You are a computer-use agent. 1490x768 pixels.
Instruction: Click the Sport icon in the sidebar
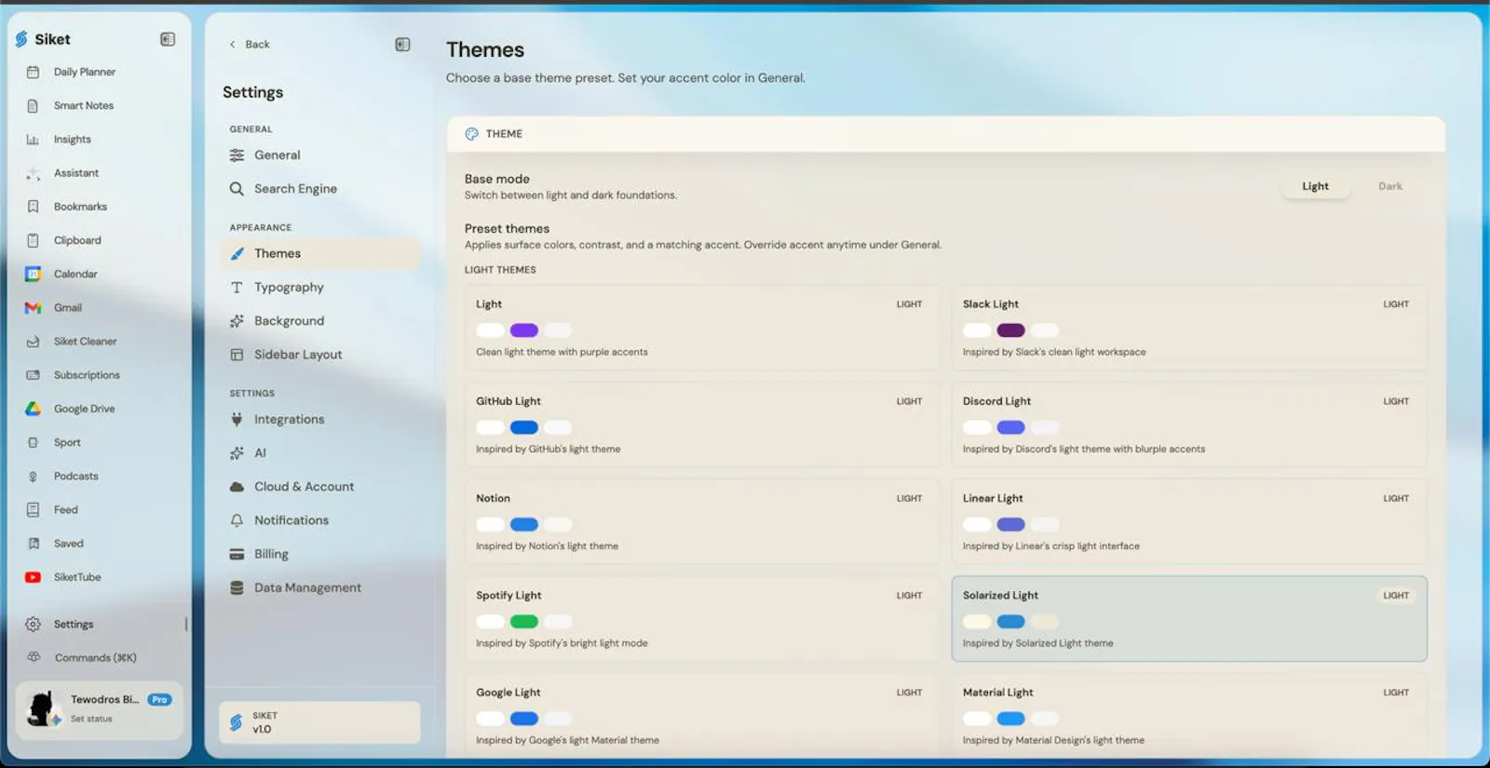click(33, 442)
